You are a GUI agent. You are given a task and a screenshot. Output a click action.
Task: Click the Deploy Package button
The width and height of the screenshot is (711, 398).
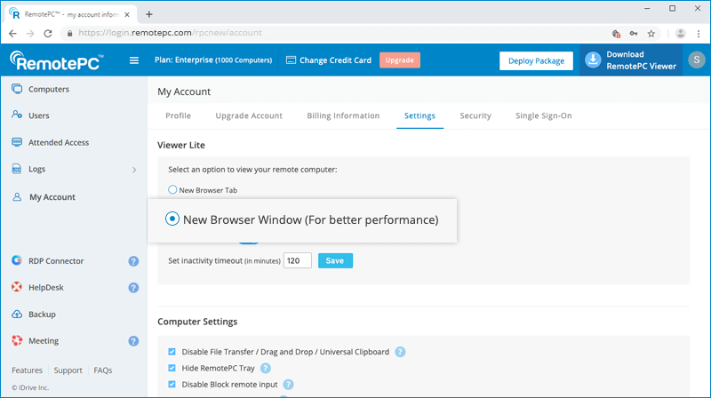(x=537, y=60)
